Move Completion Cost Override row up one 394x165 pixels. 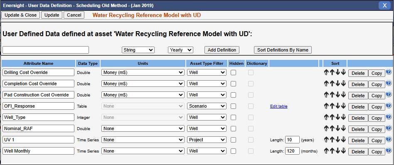click(332, 84)
